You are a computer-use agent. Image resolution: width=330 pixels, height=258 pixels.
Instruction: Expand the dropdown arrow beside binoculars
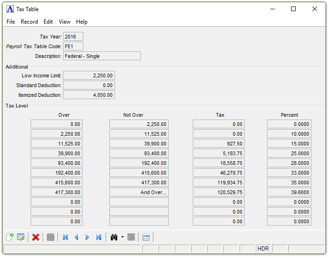coord(122,237)
